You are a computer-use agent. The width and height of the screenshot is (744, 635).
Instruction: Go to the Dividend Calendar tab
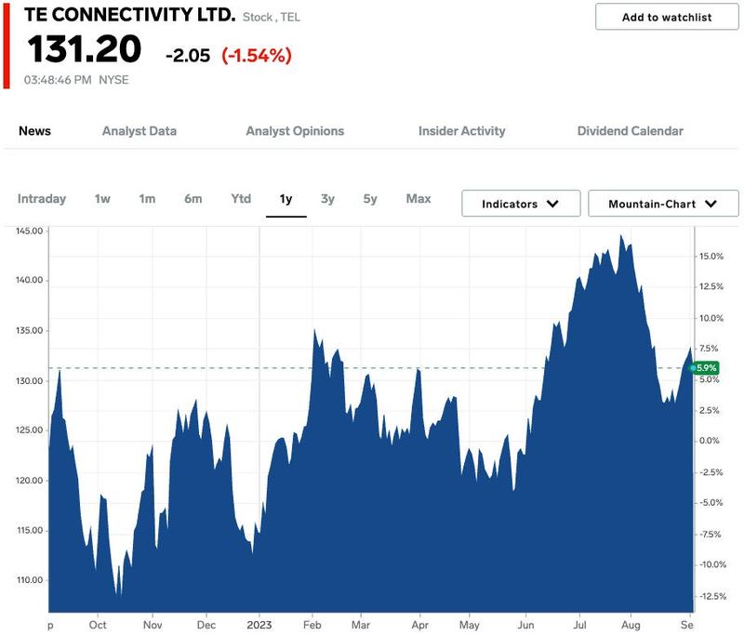click(x=631, y=131)
